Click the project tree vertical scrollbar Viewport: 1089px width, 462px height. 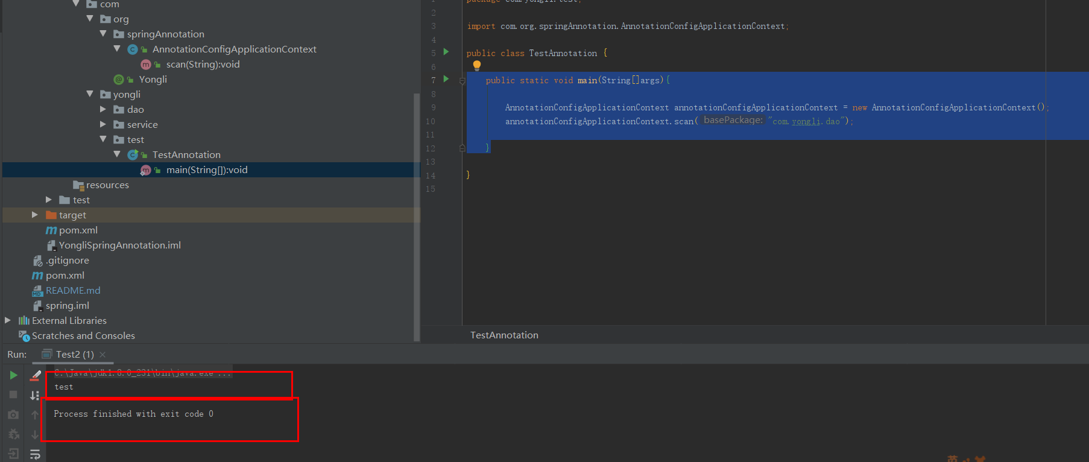pos(416,217)
